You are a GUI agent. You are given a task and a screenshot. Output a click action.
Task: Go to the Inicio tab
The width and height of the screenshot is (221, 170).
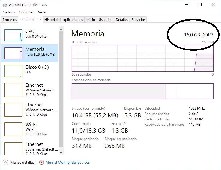click(x=91, y=20)
